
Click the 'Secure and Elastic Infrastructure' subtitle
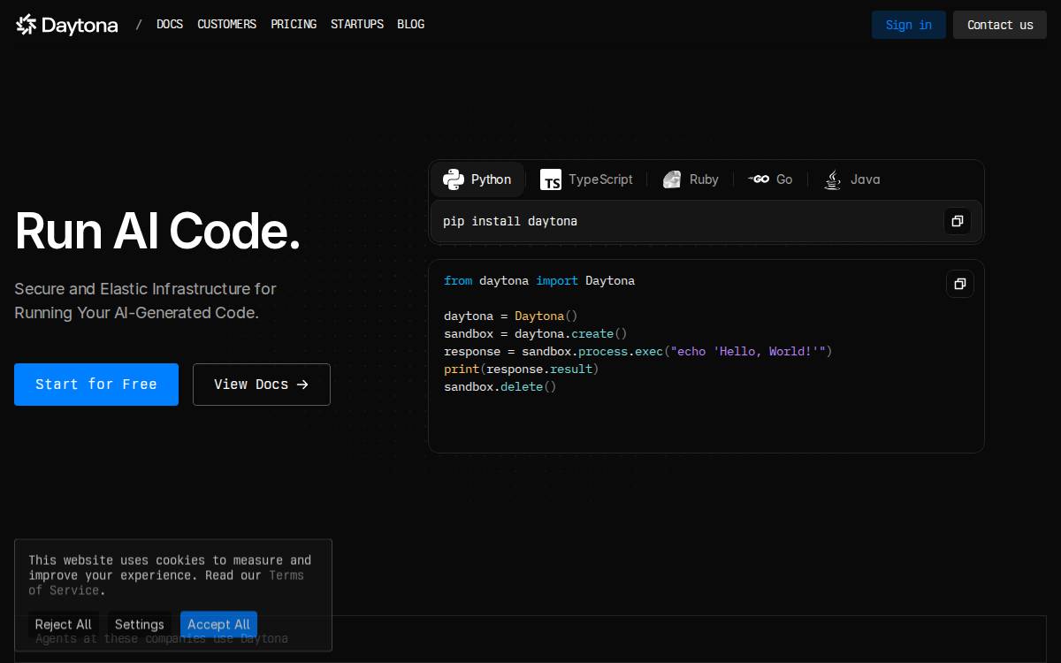click(x=146, y=301)
